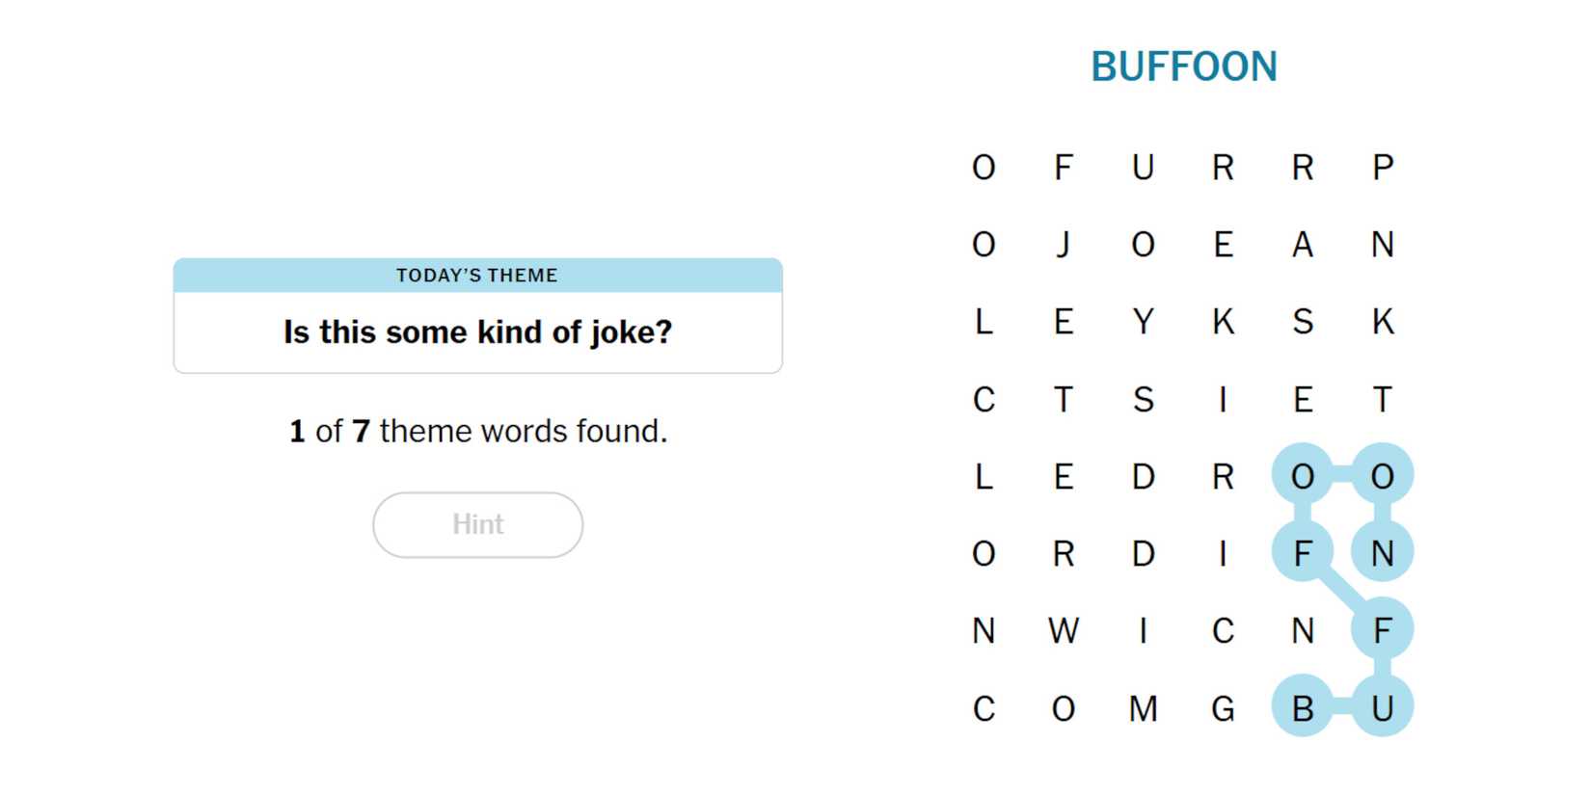Select the letter W in the grid

pos(1063,631)
